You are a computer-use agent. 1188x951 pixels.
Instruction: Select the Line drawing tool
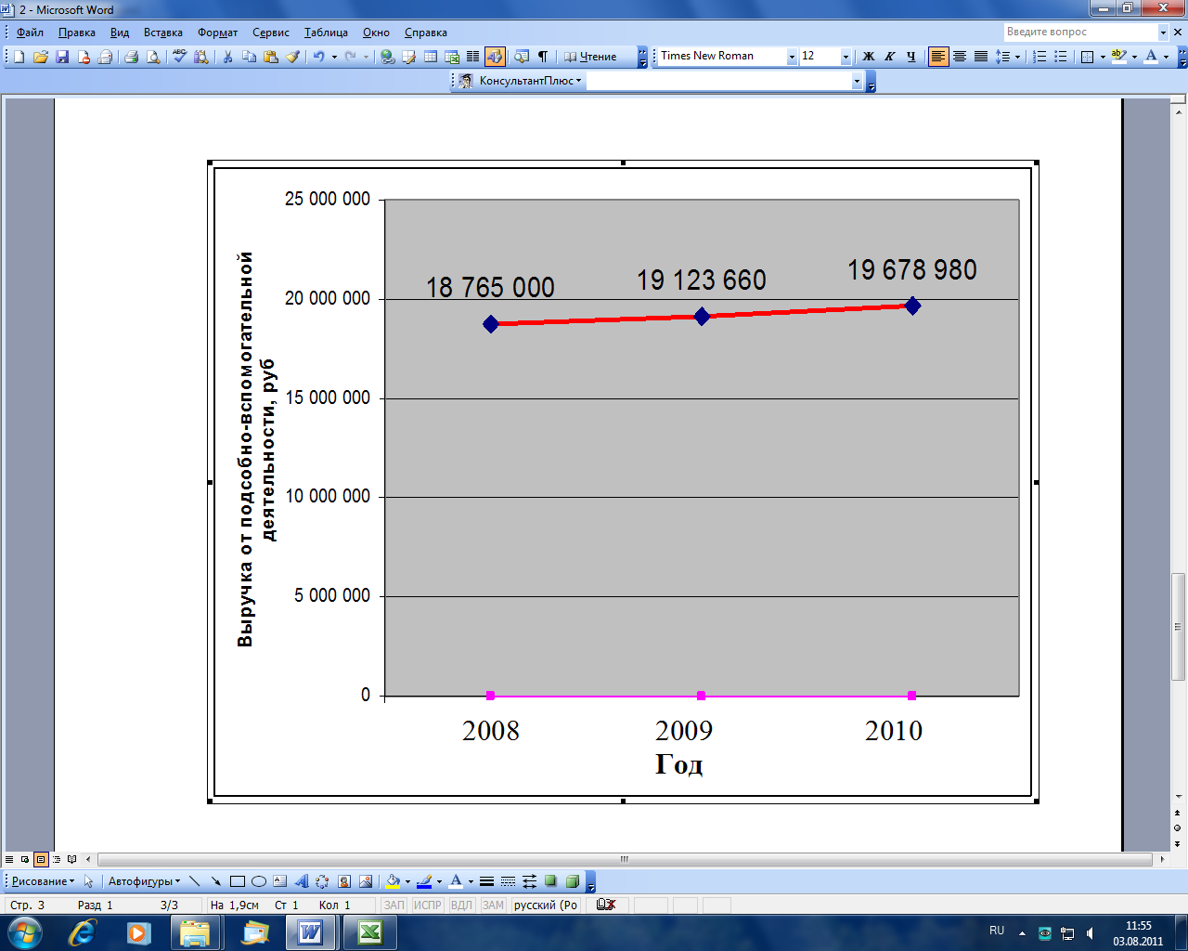coord(195,881)
